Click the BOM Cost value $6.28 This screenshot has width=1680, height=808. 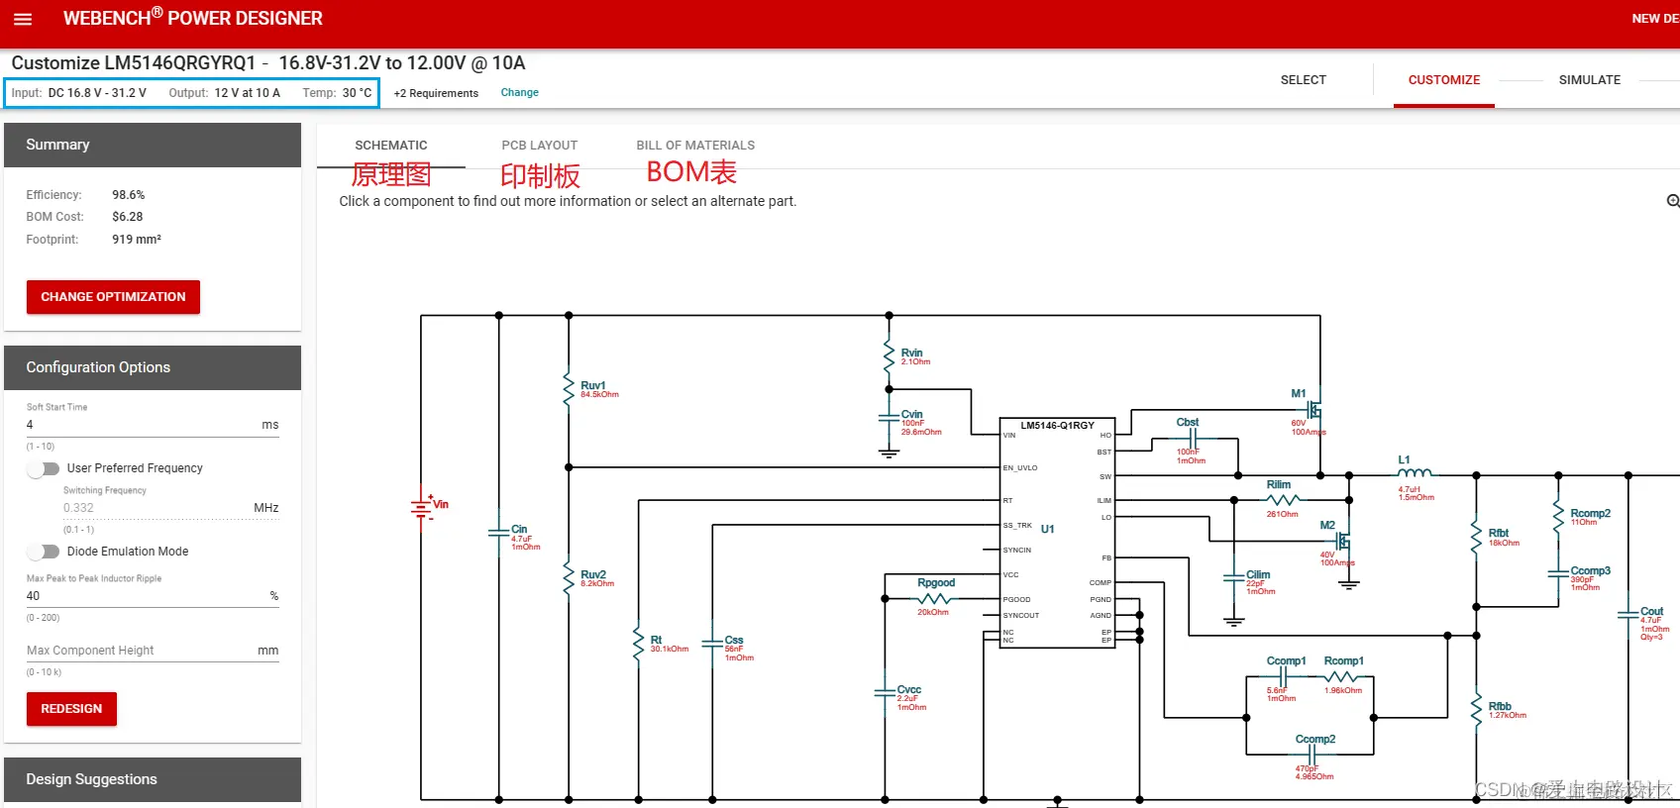[128, 217]
